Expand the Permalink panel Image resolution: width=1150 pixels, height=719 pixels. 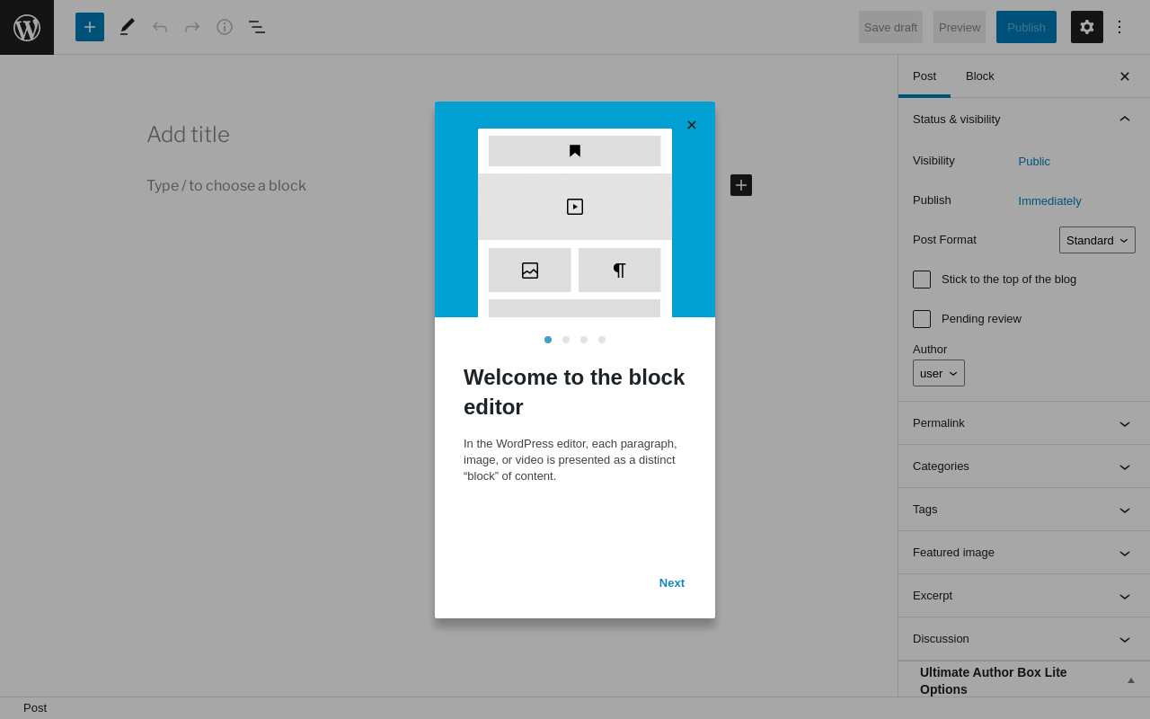(x=1024, y=423)
